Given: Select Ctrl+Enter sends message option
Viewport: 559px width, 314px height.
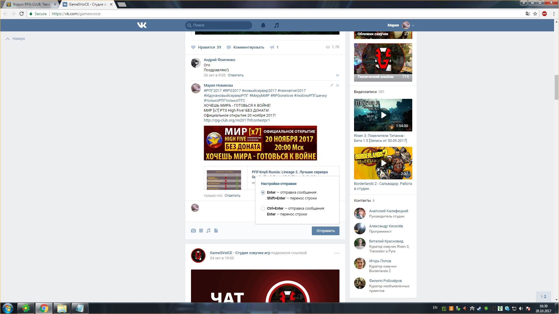Looking at the screenshot, I should tap(263, 208).
